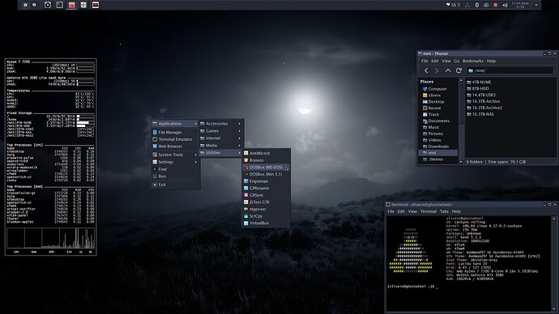This screenshot has width=559, height=314.
Task: Expand the Internet category
Action: [x=220, y=138]
